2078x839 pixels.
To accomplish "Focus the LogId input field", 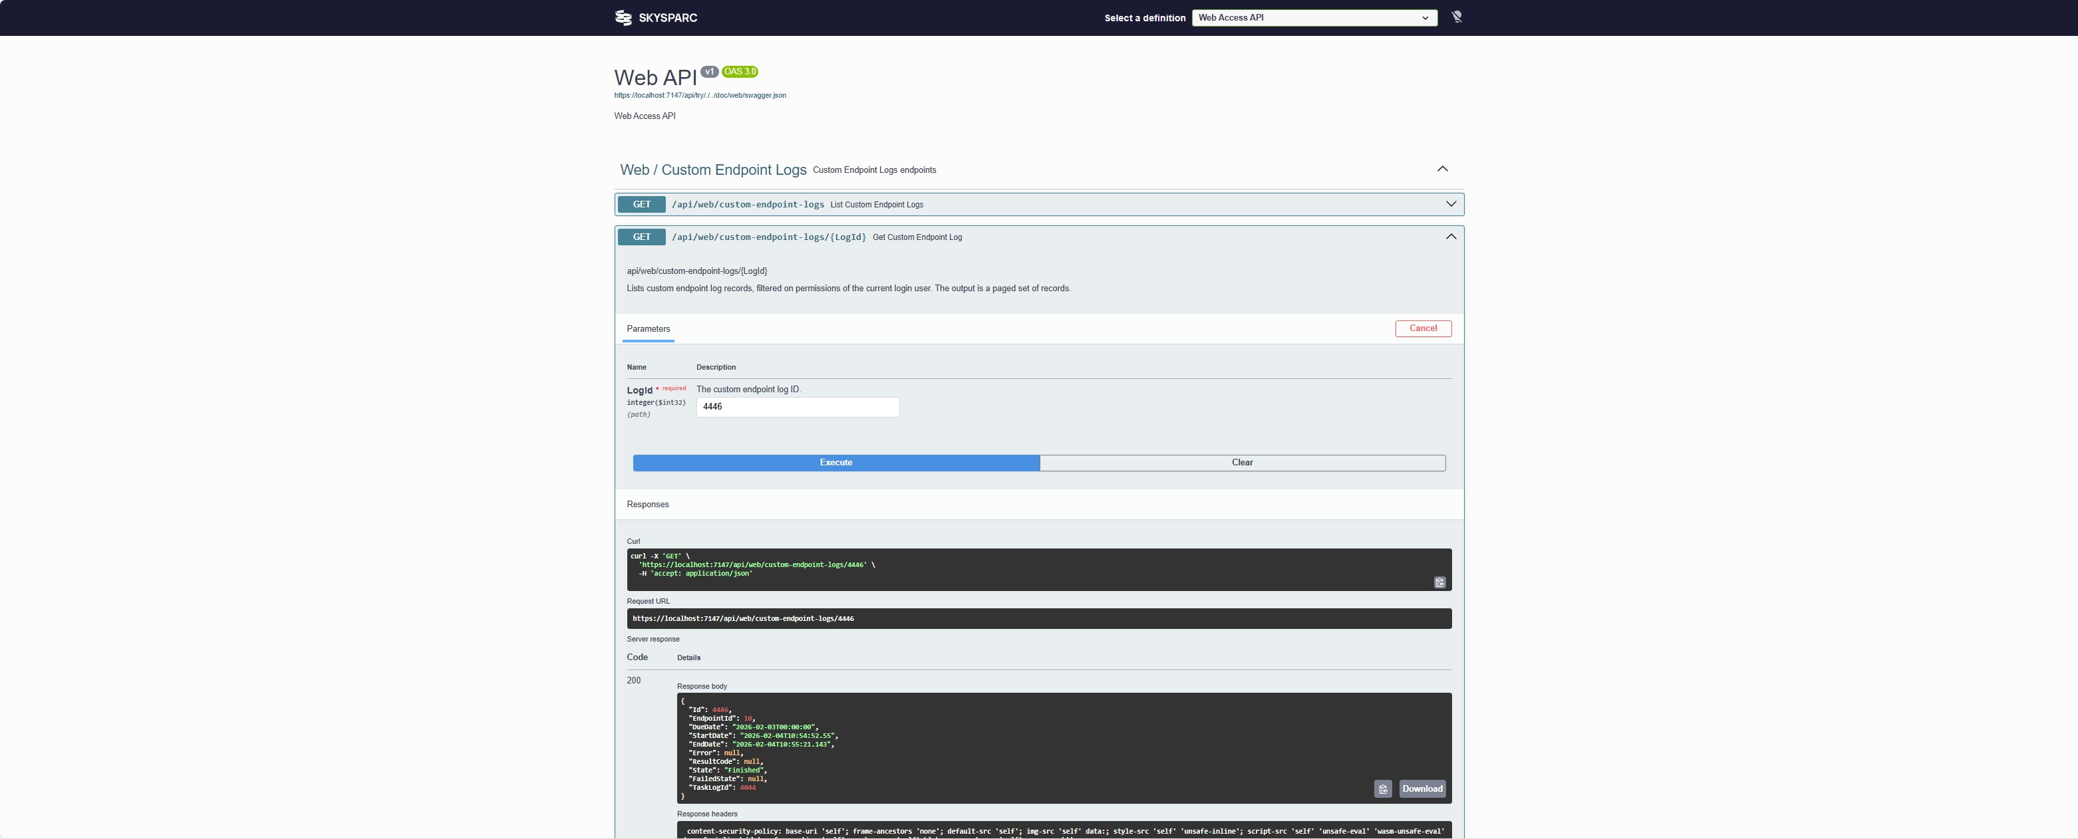I will point(797,407).
